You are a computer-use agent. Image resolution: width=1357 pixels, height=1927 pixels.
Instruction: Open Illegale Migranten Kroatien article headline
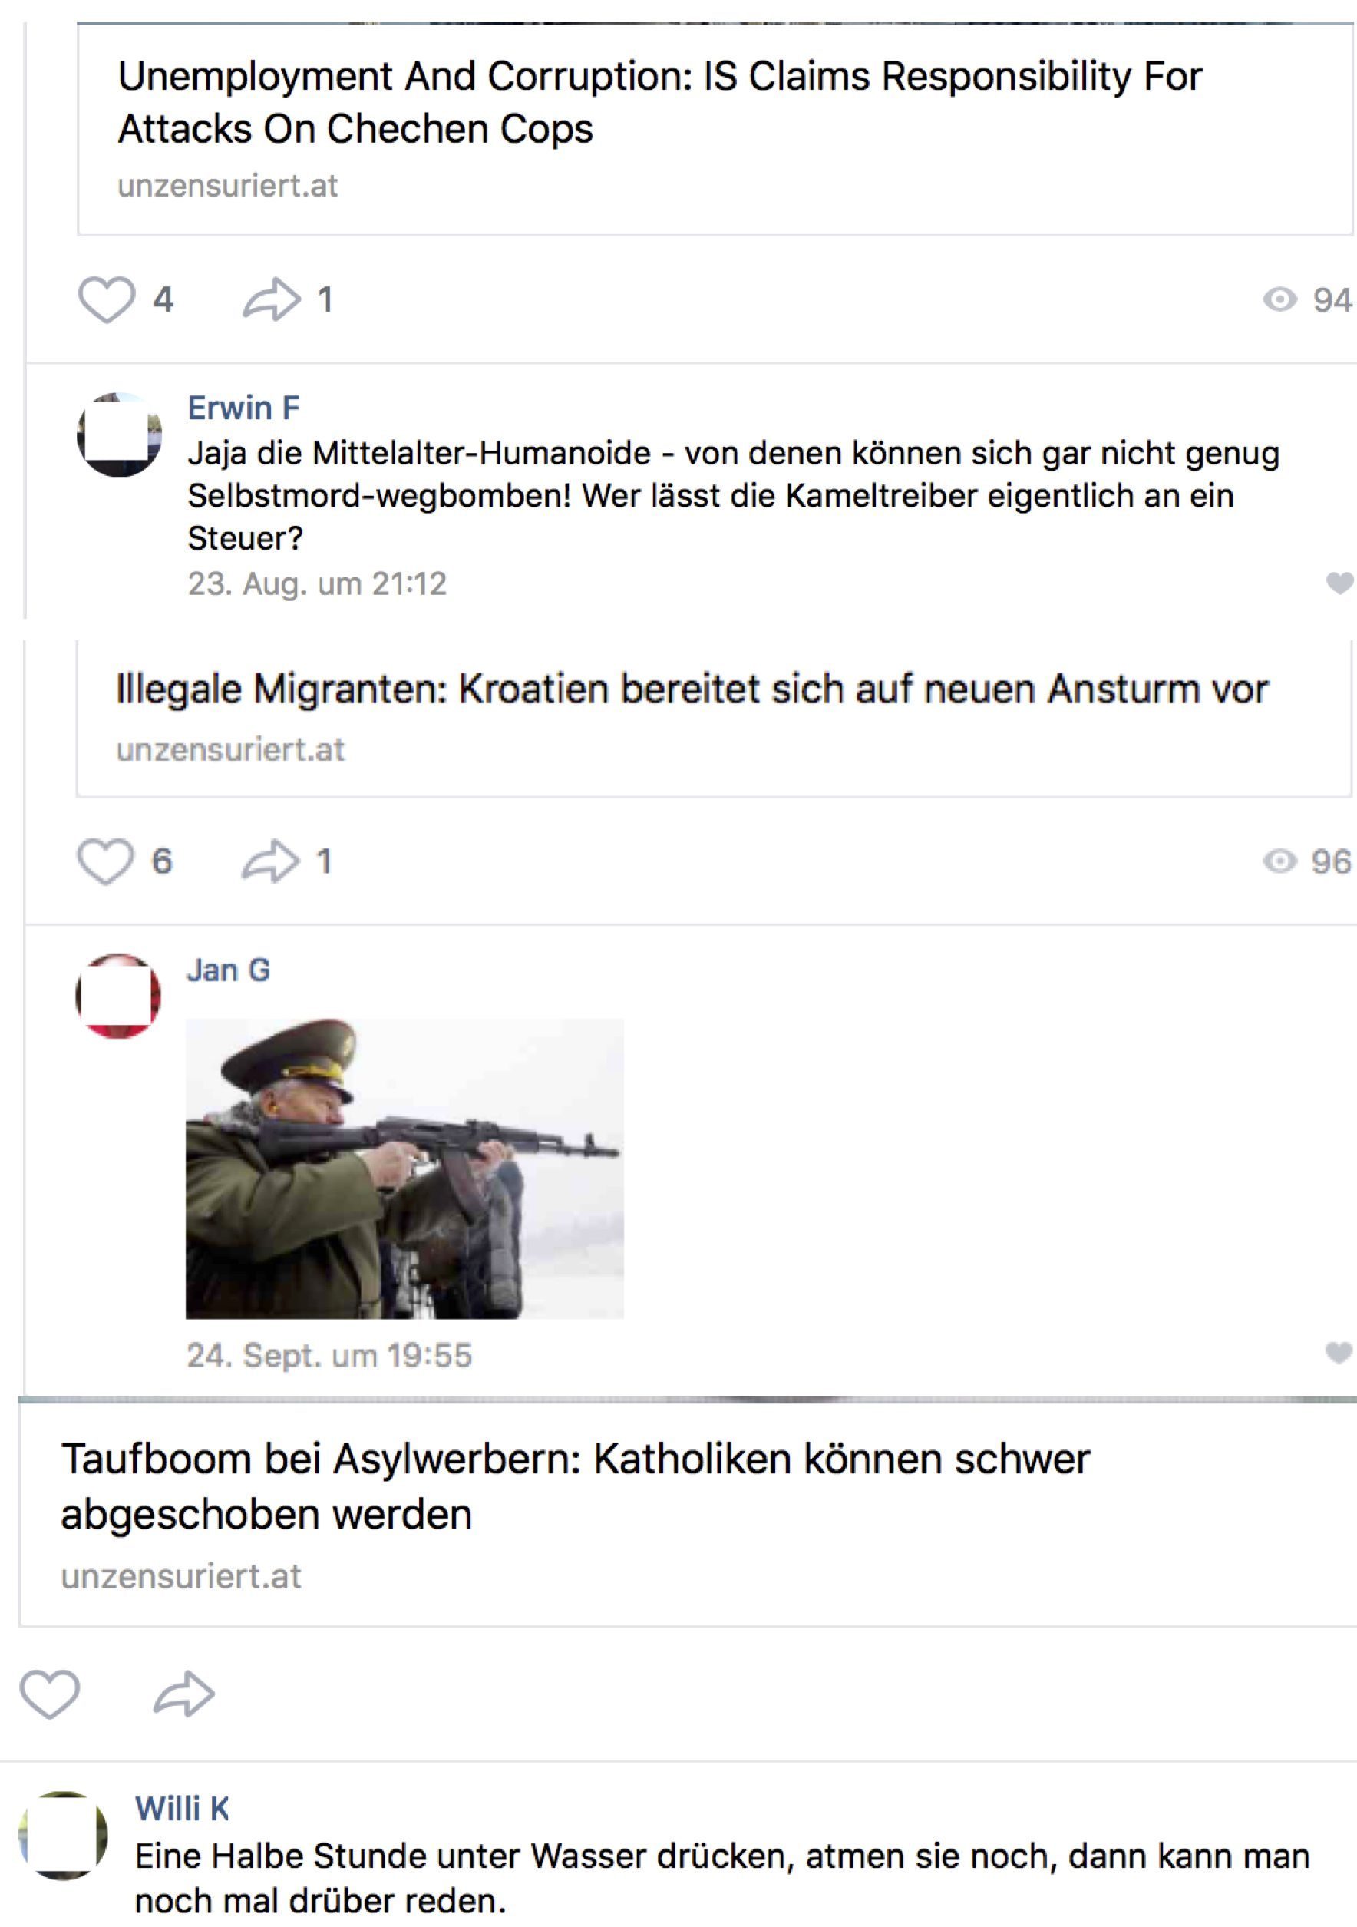pos(692,689)
